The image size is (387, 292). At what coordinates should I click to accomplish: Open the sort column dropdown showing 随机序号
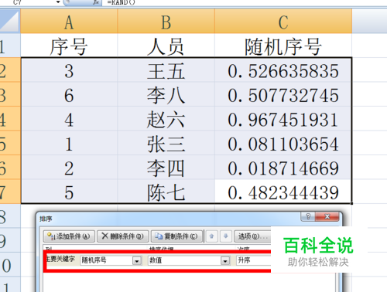pos(111,260)
